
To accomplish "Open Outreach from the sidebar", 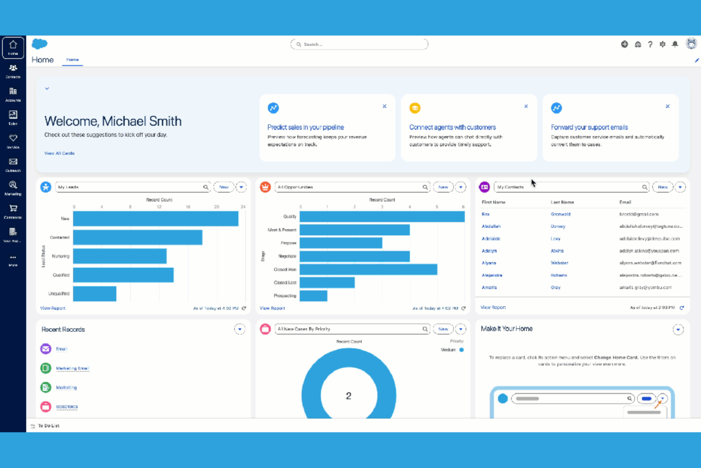I will 12,164.
